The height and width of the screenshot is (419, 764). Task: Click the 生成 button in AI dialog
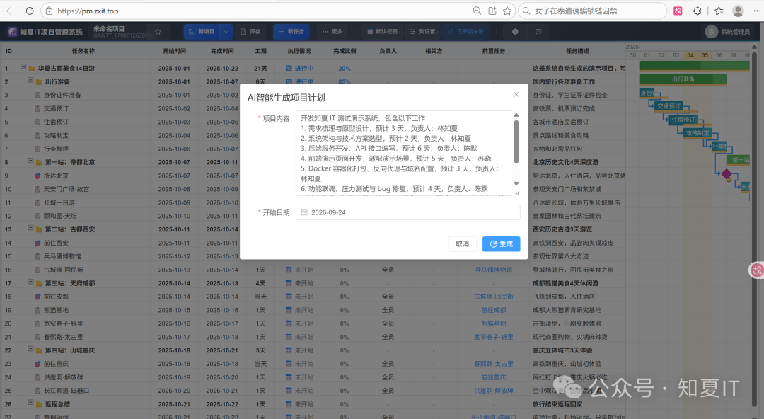[x=501, y=244]
